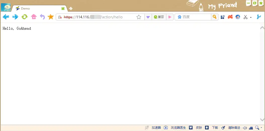Expand the scissors screenshot tool dropdown arrow
Viewport: 265px width, 131px height.
pyautogui.click(x=251, y=17)
